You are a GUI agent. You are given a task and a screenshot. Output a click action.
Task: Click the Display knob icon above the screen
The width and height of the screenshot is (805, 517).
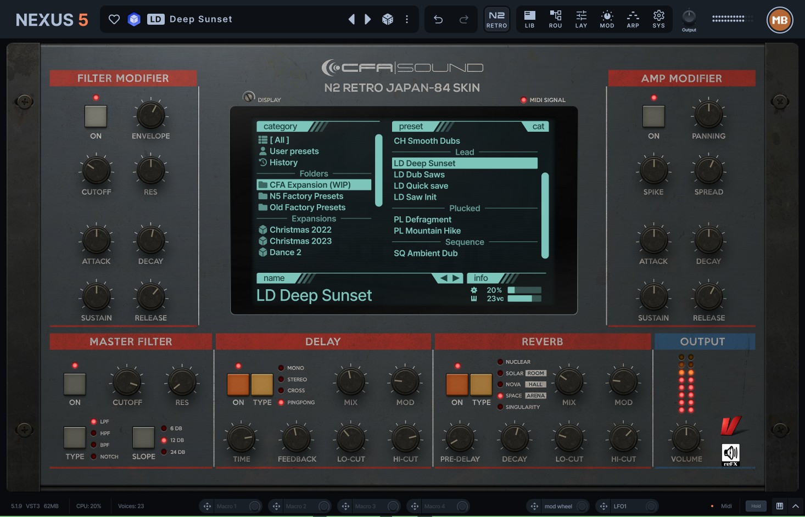coord(249,97)
